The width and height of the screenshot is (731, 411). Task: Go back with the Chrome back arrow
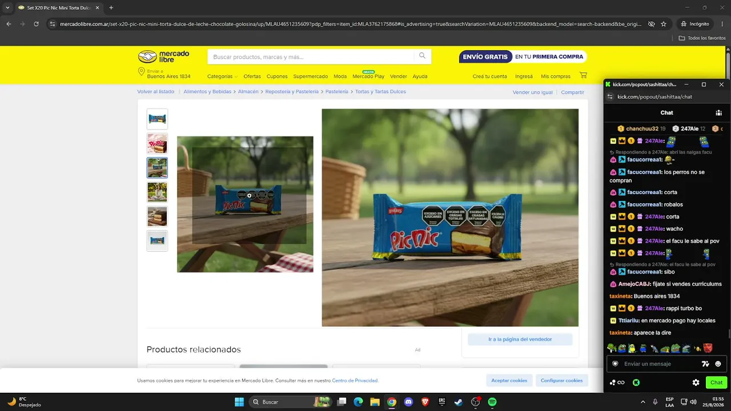9,24
